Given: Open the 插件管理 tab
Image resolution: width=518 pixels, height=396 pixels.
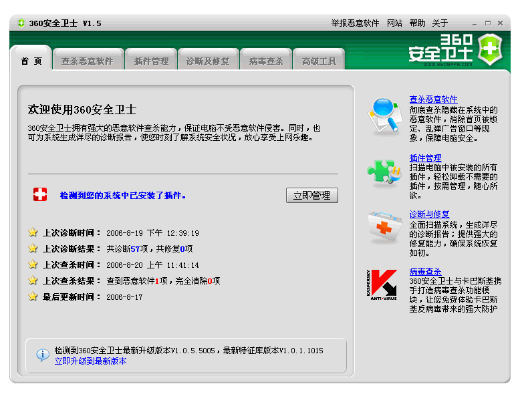Looking at the screenshot, I should point(151,60).
